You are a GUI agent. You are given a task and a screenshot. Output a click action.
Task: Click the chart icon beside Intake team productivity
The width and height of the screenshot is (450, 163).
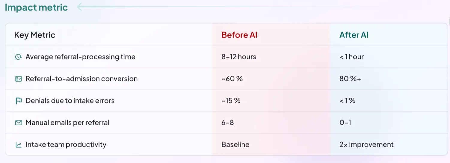pyautogui.click(x=19, y=145)
